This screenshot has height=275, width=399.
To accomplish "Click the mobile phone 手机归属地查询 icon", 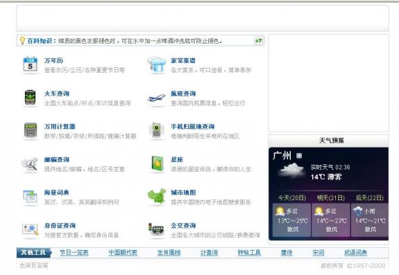I will (x=156, y=130).
